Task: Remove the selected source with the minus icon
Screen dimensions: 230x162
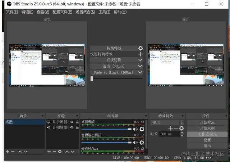Action: [x=54, y=152]
